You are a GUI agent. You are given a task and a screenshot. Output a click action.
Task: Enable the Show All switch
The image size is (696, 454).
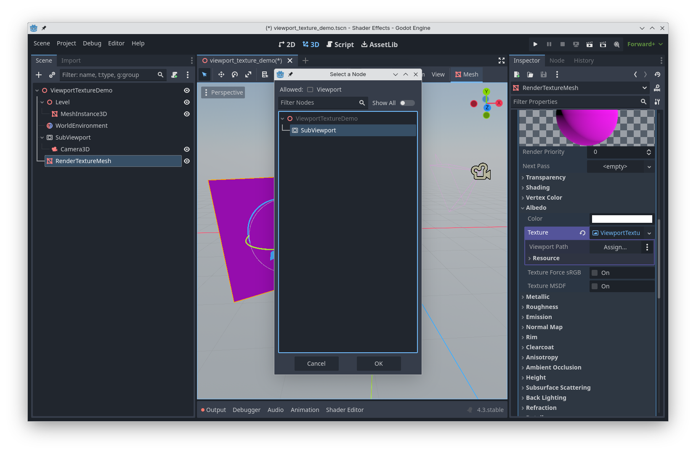point(407,103)
